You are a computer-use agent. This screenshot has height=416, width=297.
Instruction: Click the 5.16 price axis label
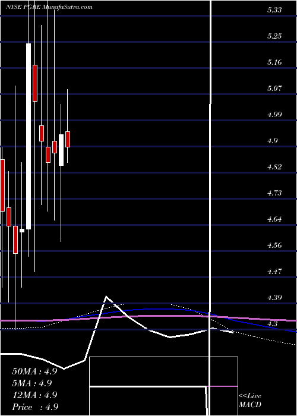pyautogui.click(x=274, y=62)
